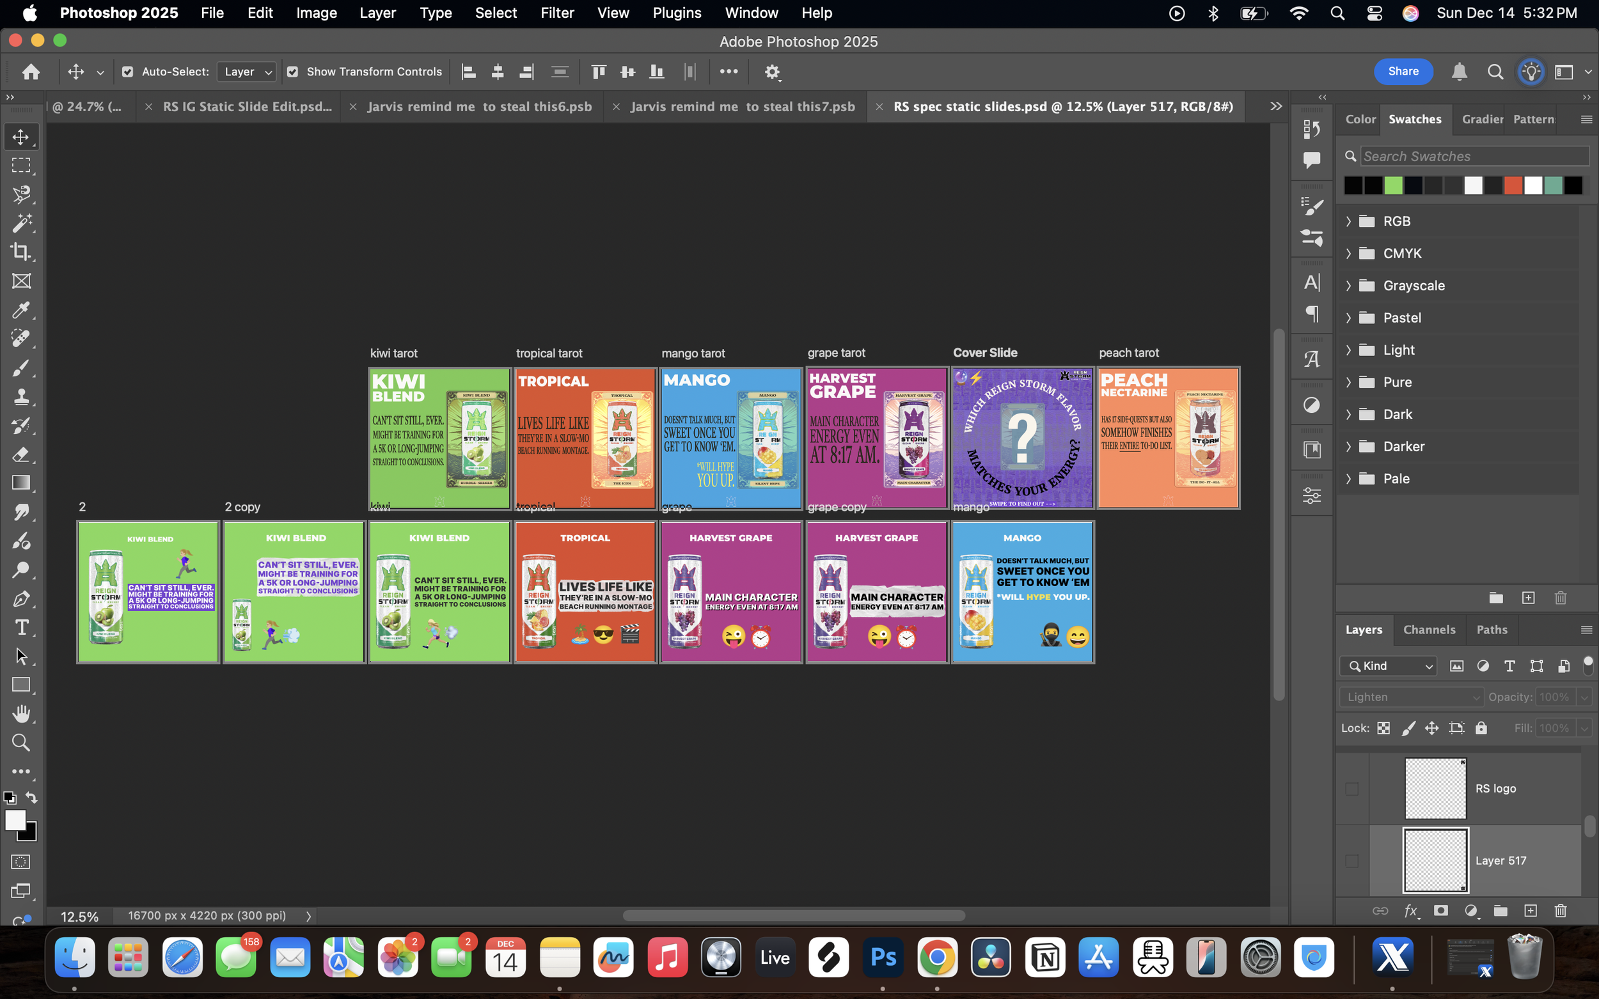Click the blue Share button
The width and height of the screenshot is (1599, 999).
point(1403,72)
